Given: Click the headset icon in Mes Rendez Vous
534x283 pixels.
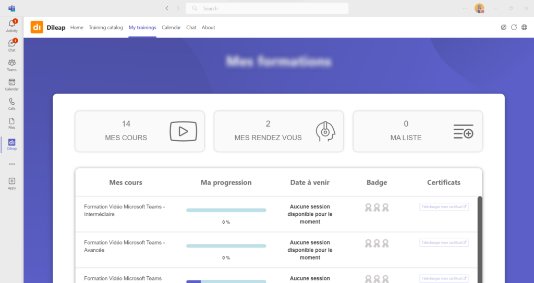Looking at the screenshot, I should [325, 131].
